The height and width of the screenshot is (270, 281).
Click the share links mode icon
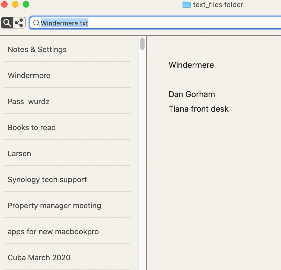tap(19, 23)
